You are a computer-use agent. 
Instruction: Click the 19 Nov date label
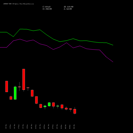(27, 126)
